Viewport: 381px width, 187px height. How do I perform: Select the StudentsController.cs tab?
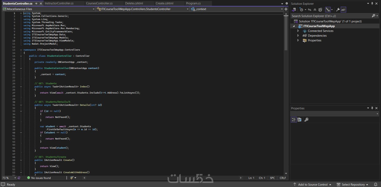pos(17,3)
